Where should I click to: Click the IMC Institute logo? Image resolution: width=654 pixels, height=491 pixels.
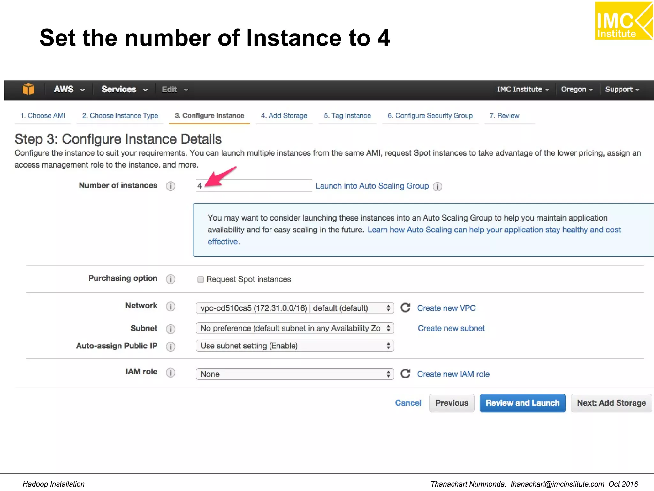[x=624, y=20]
